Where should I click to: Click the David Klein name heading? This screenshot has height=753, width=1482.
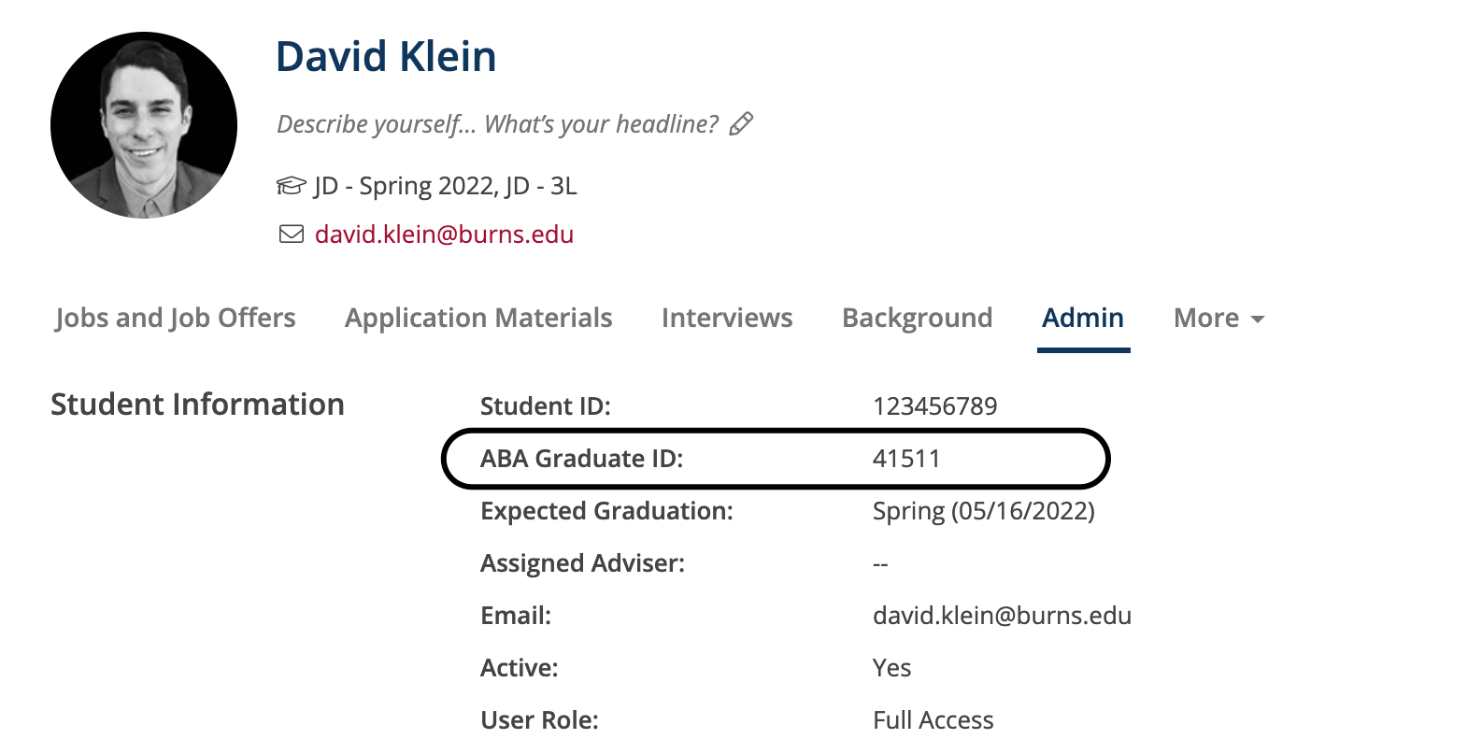(386, 57)
